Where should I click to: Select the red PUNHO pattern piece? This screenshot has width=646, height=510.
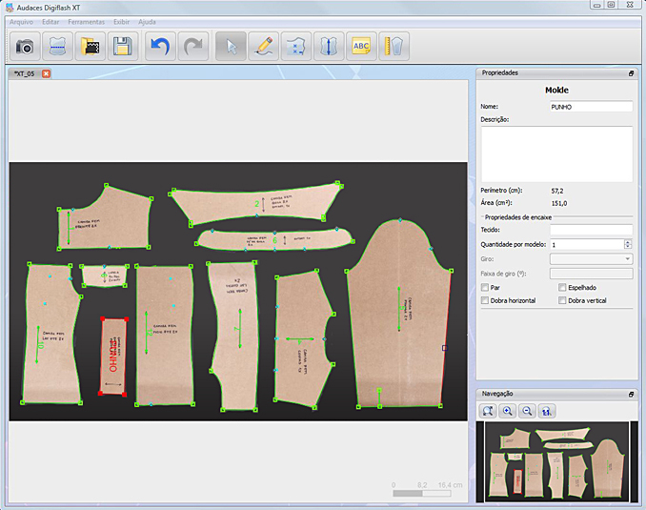pos(113,357)
